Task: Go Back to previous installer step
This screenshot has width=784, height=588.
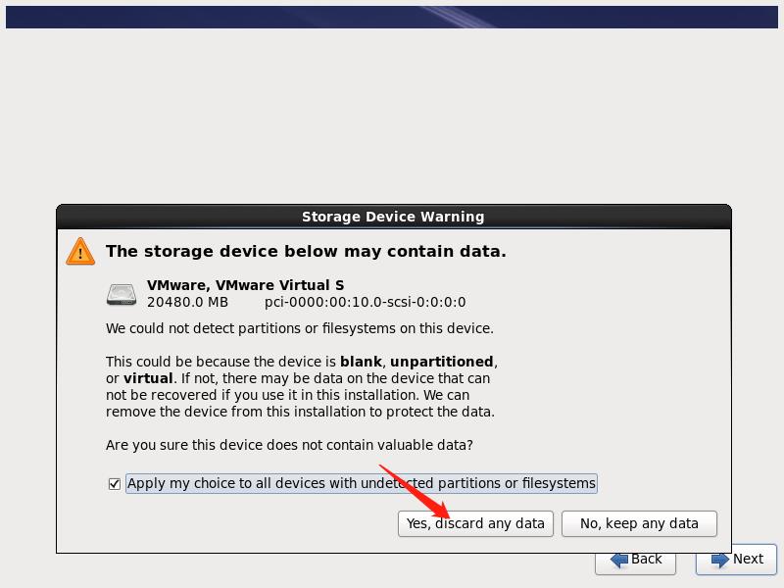Action: click(x=635, y=564)
